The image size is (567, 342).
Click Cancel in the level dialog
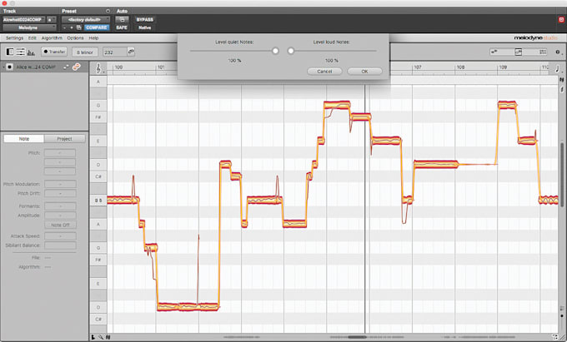(324, 72)
